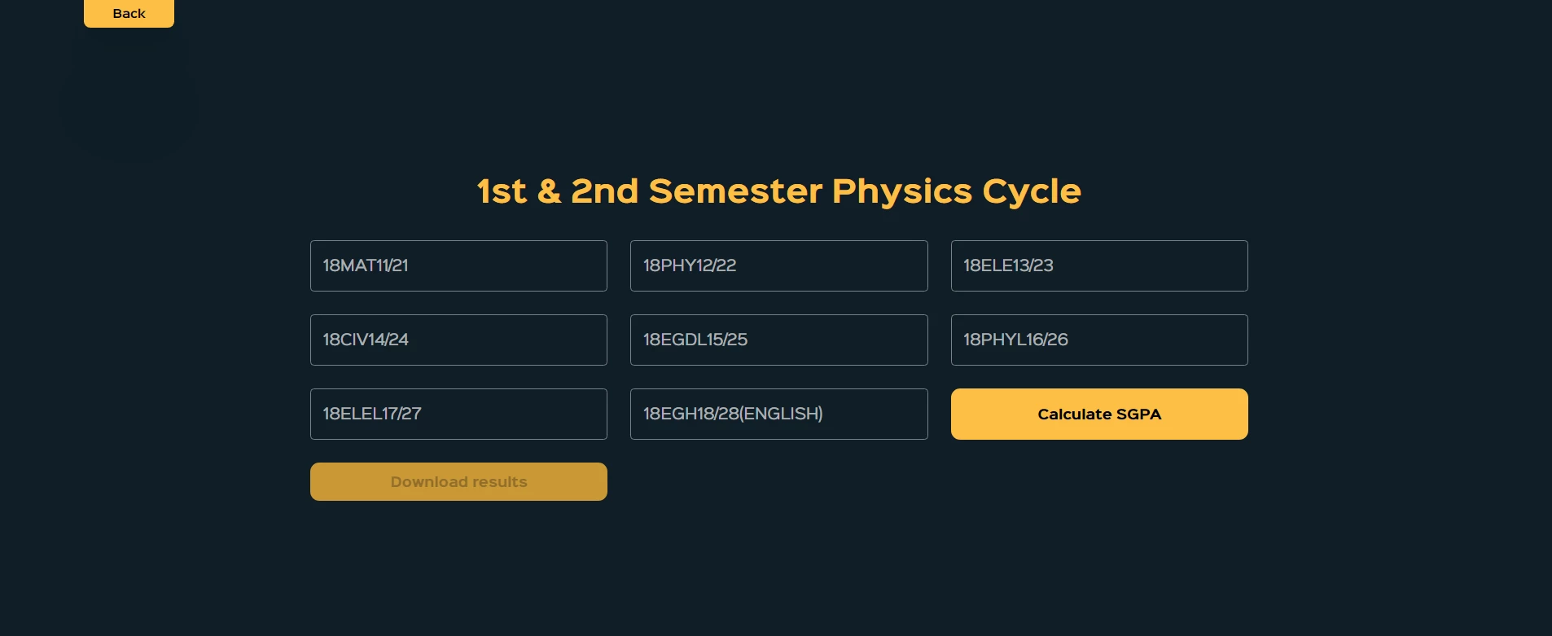Return to previous page via Back
Screen dimensions: 1552x636
coord(129,13)
